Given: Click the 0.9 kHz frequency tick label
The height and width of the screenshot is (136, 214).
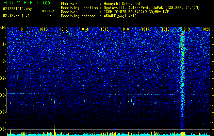Looking at the screenshot, I should tap(3, 78).
